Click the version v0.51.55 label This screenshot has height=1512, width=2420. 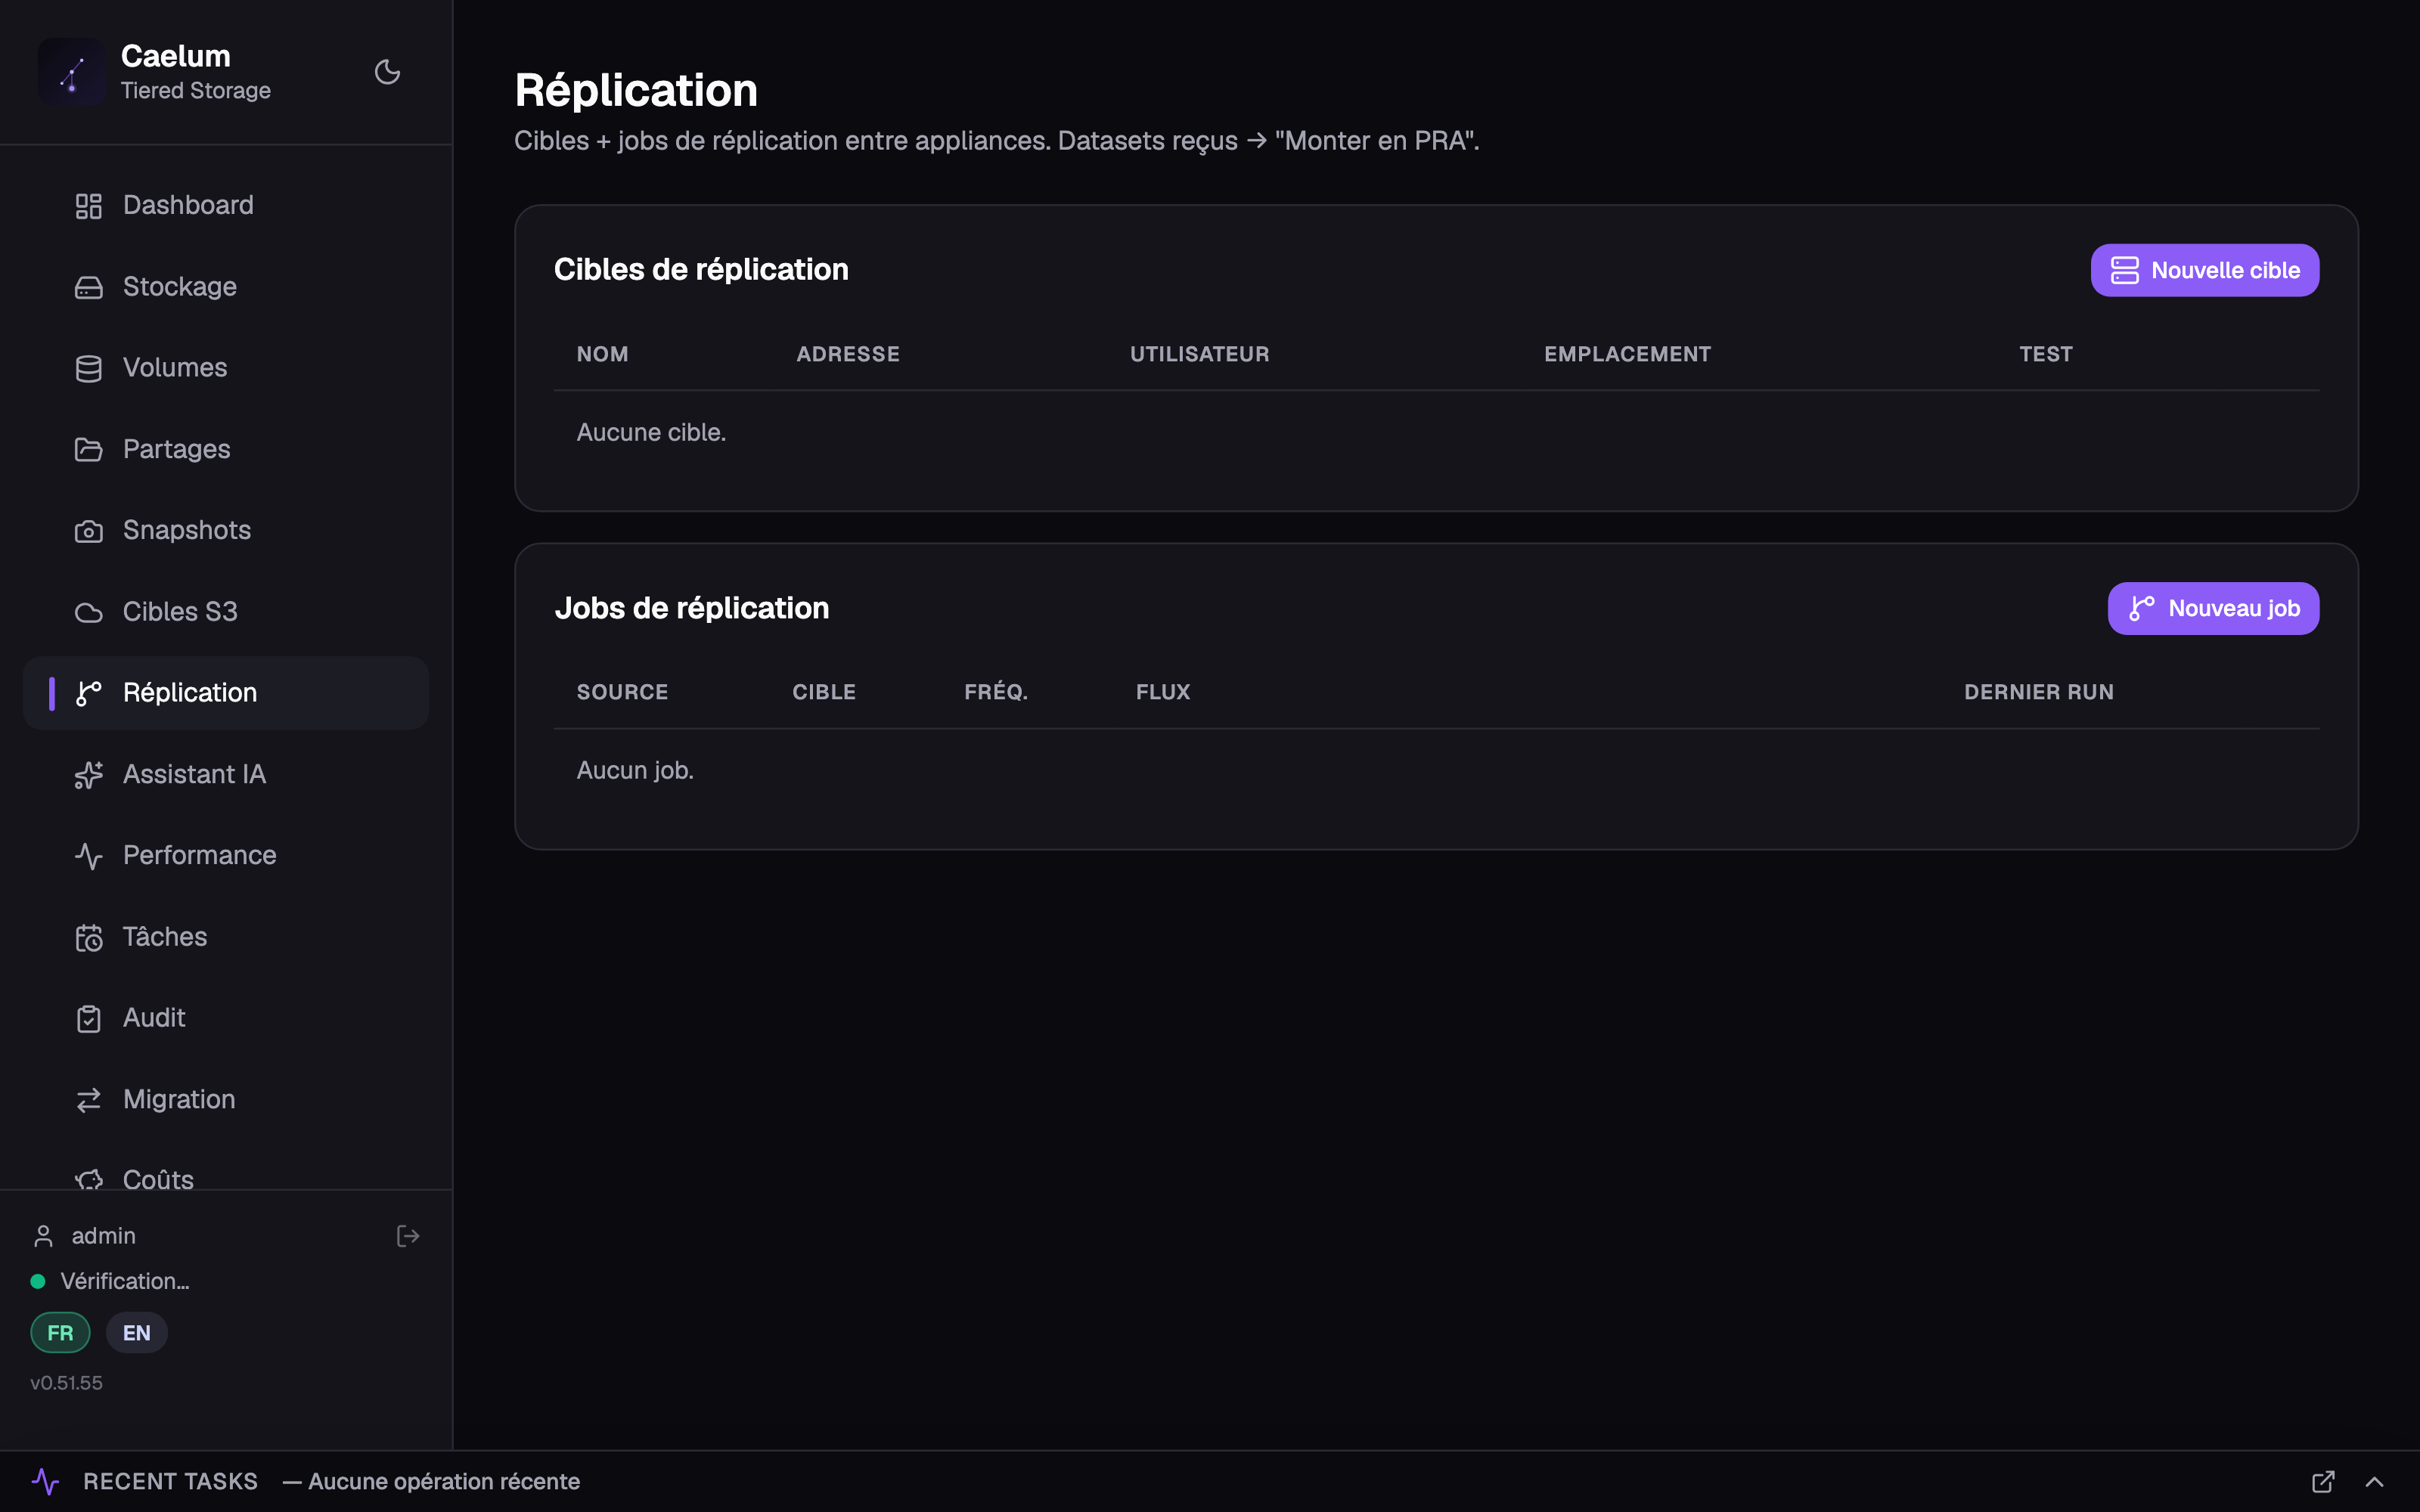tap(66, 1383)
